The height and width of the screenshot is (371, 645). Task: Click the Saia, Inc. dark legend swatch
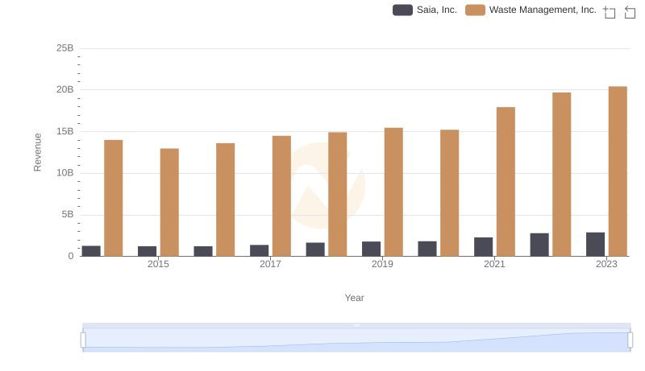[402, 10]
